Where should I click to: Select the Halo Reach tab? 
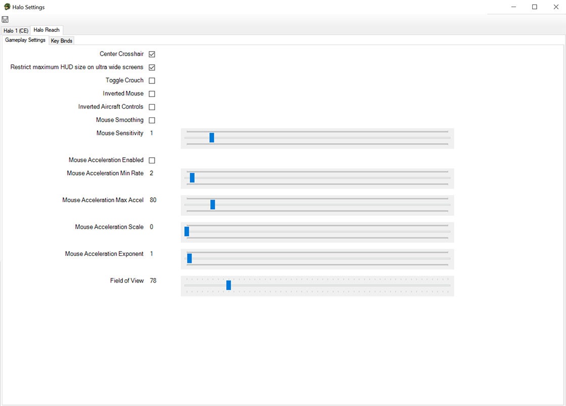coord(46,30)
